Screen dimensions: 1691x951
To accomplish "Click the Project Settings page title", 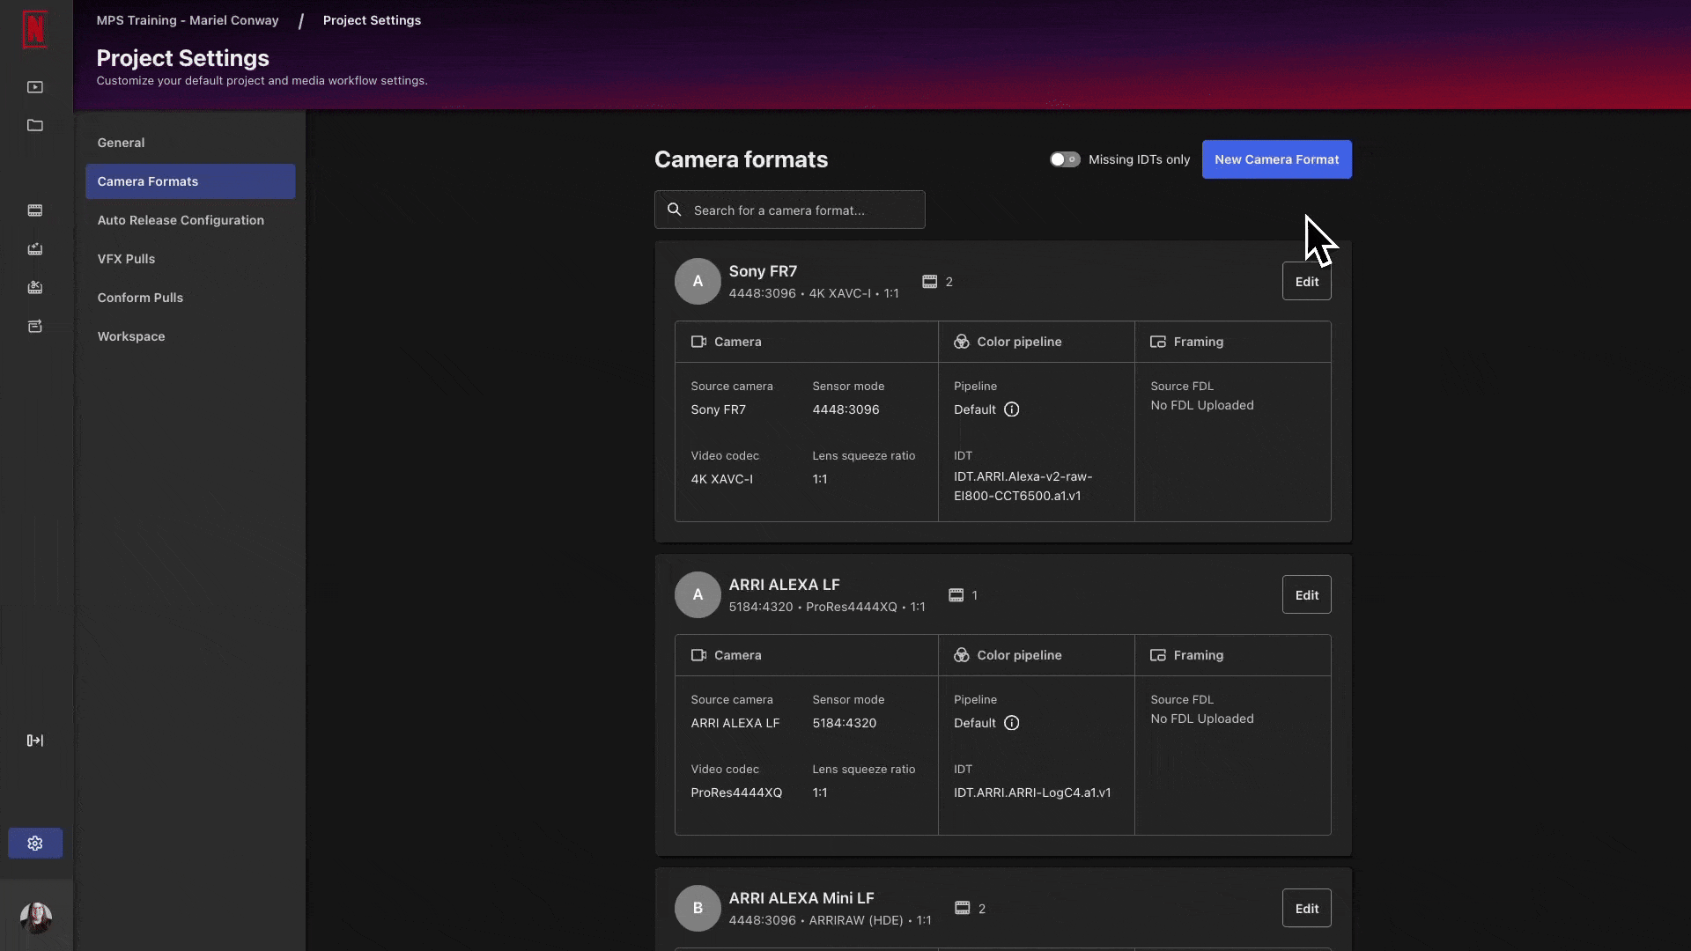I will coord(183,58).
